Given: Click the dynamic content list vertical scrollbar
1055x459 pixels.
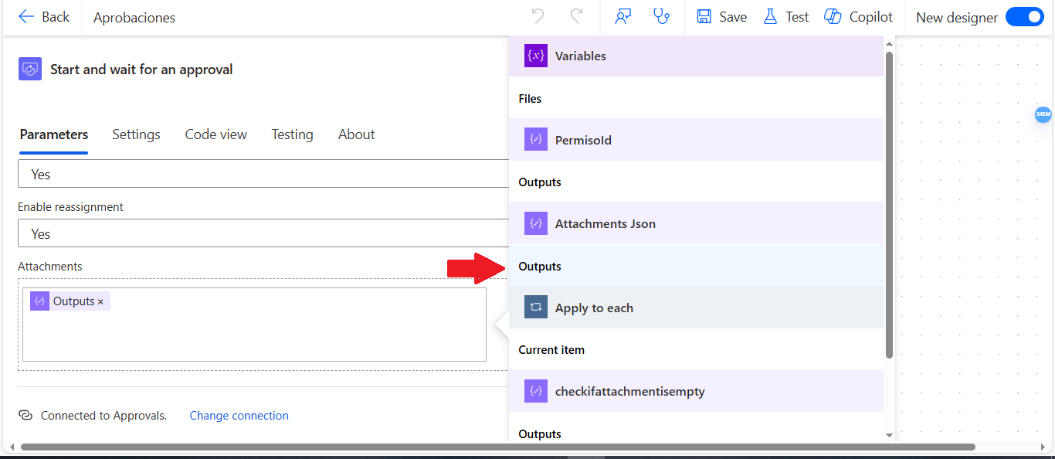Looking at the screenshot, I should click(889, 205).
